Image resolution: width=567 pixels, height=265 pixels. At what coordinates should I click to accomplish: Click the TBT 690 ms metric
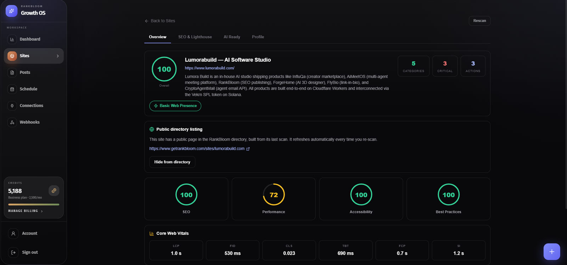pyautogui.click(x=346, y=250)
